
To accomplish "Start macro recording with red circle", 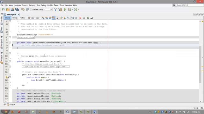I will 80,18.
